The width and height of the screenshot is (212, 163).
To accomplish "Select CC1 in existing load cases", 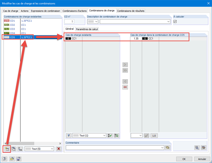I will [93, 39].
